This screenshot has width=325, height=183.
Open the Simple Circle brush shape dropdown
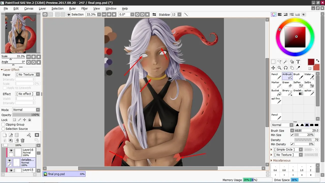301,150
